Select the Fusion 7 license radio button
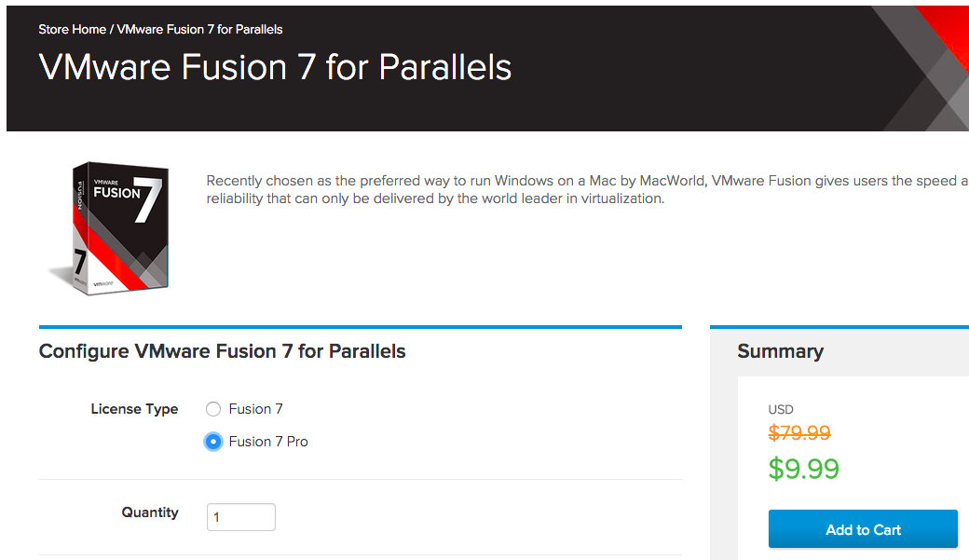969x560 pixels. [x=213, y=409]
